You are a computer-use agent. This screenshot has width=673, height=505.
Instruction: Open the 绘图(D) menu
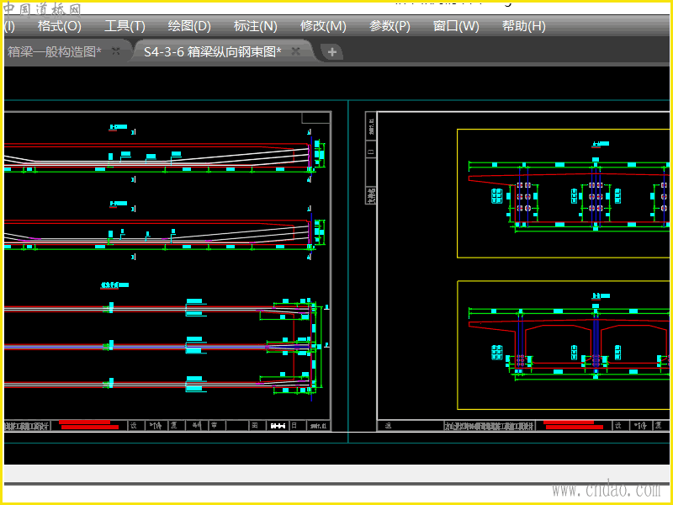click(189, 26)
